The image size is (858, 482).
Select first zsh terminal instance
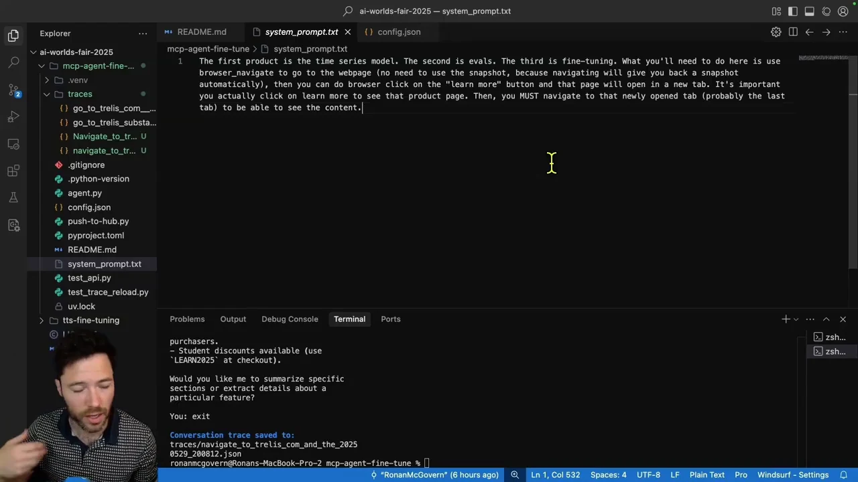coord(830,337)
